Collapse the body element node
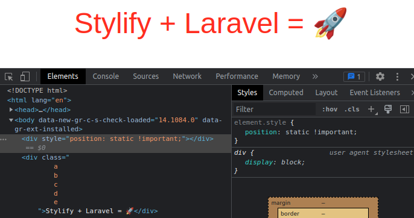 coord(11,120)
